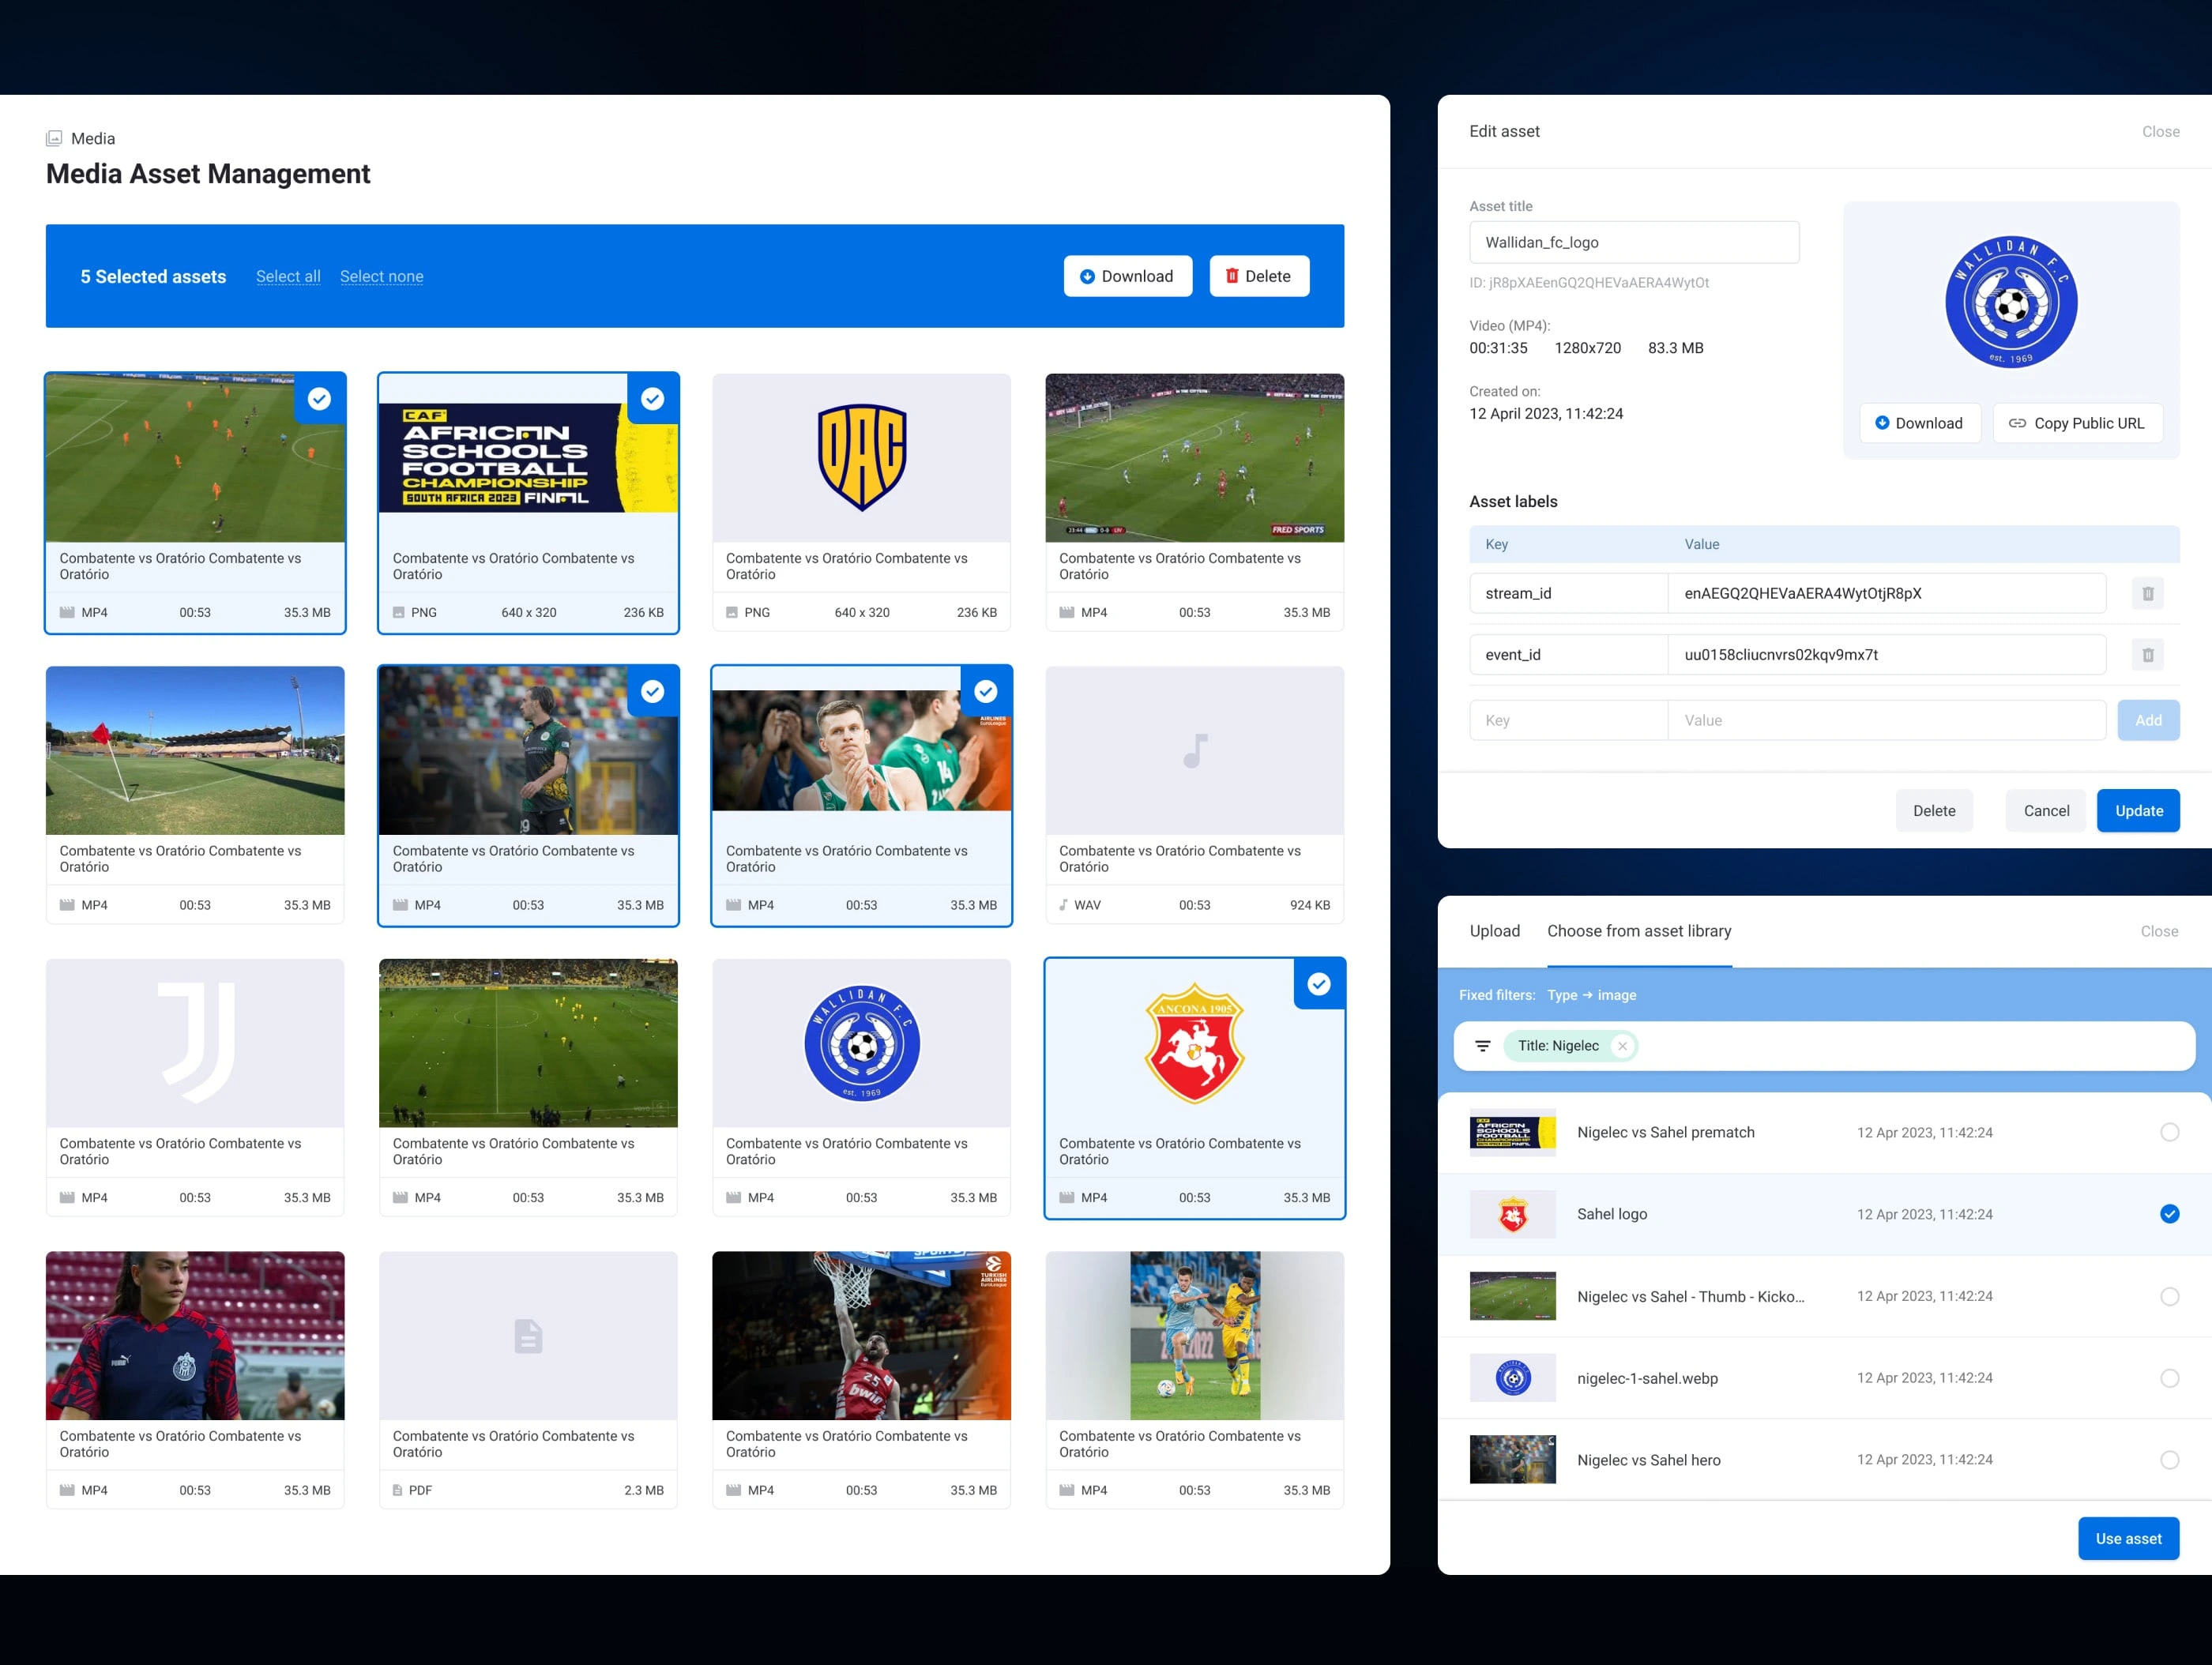The image size is (2212, 1665).
Task: Deselect the Ancona 1905 logo asset
Action: (1318, 984)
